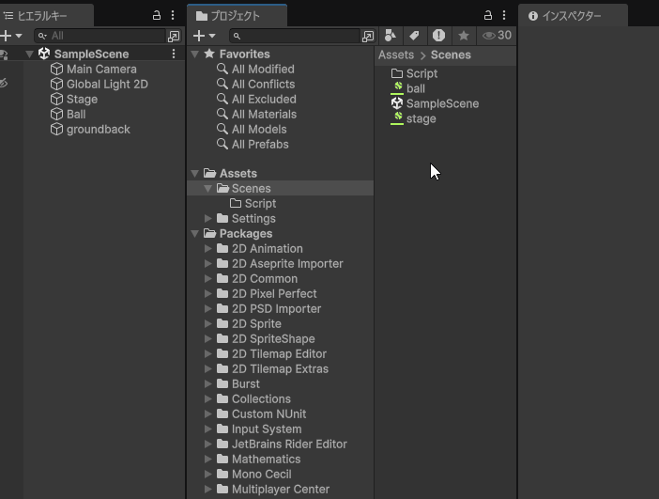
Task: Click Search by Import Log Type icon
Action: pyautogui.click(x=438, y=36)
